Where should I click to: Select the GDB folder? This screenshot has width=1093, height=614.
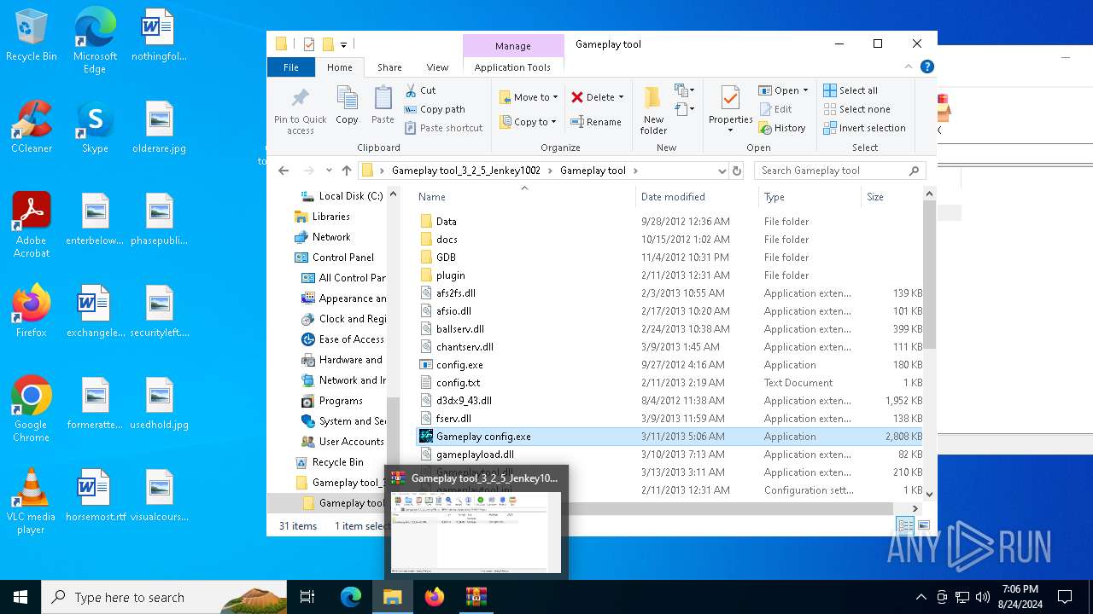[x=446, y=258]
